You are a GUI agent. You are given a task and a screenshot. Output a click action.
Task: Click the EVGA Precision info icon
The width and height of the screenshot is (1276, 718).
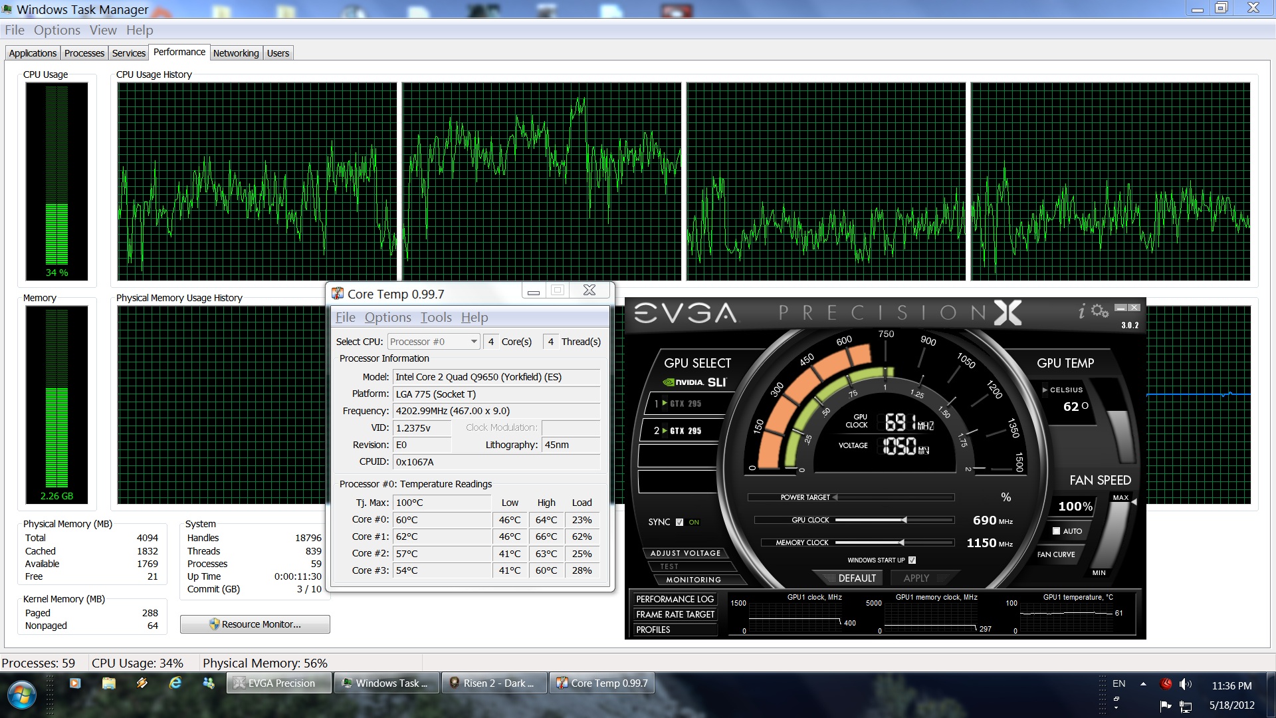tap(1082, 311)
